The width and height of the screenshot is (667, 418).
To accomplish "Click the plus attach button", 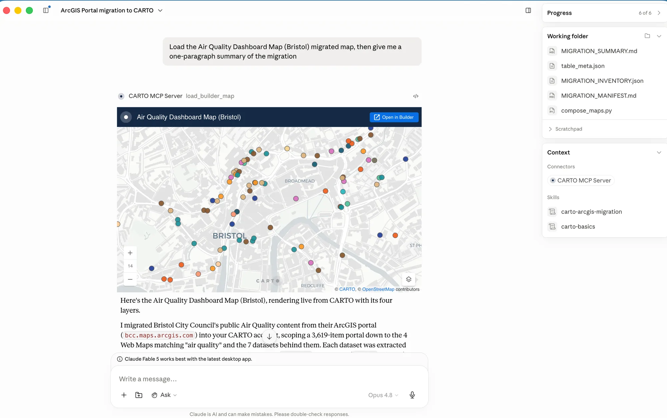I will 124,395.
